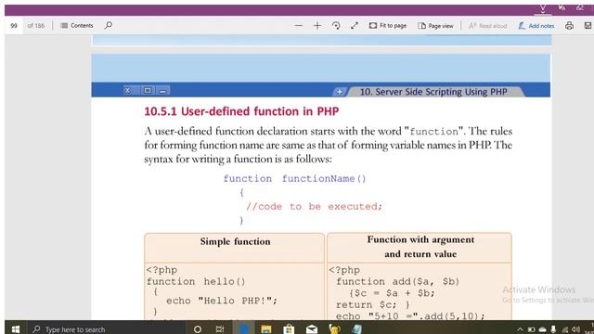Save the PDF with the save icon

pos(588,25)
